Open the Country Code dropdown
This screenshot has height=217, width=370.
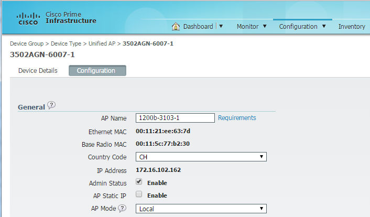pyautogui.click(x=201, y=157)
